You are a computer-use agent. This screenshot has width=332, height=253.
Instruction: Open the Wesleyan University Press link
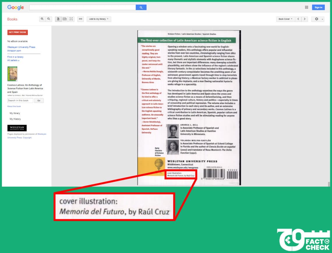click(21, 47)
